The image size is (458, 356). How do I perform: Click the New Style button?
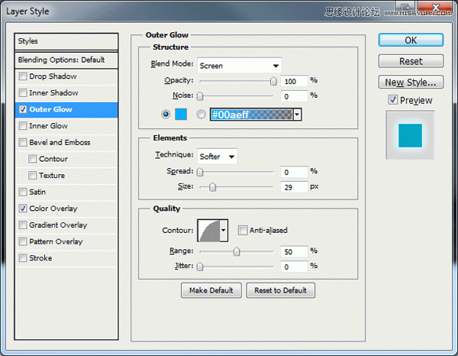[x=411, y=82]
